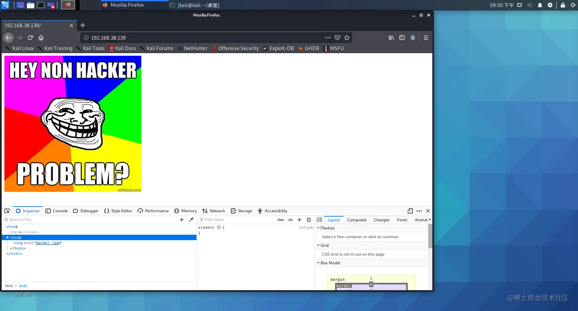Open the Offensive Security bookmark
This screenshot has width=578, height=311.
[235, 48]
